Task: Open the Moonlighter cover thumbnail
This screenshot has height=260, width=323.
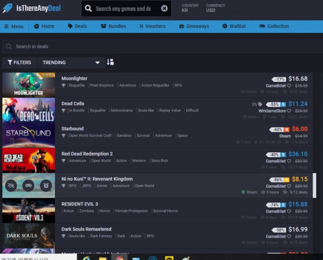Action: click(x=29, y=85)
